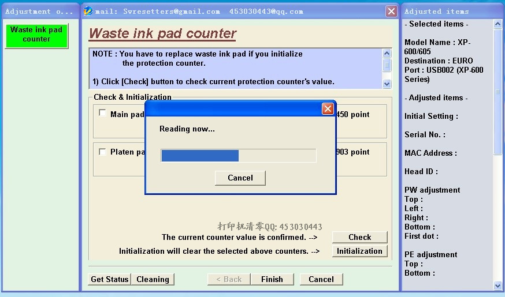Click the 'Waste ink pad counter' heading

pos(162,34)
